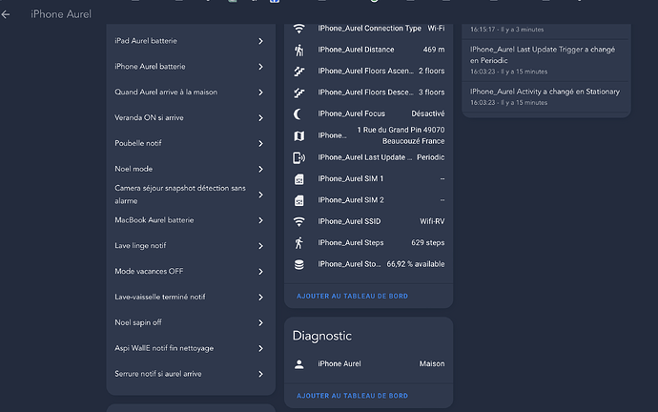Select the Lave linge notif automation
This screenshot has height=412, width=658.
pyautogui.click(x=191, y=246)
